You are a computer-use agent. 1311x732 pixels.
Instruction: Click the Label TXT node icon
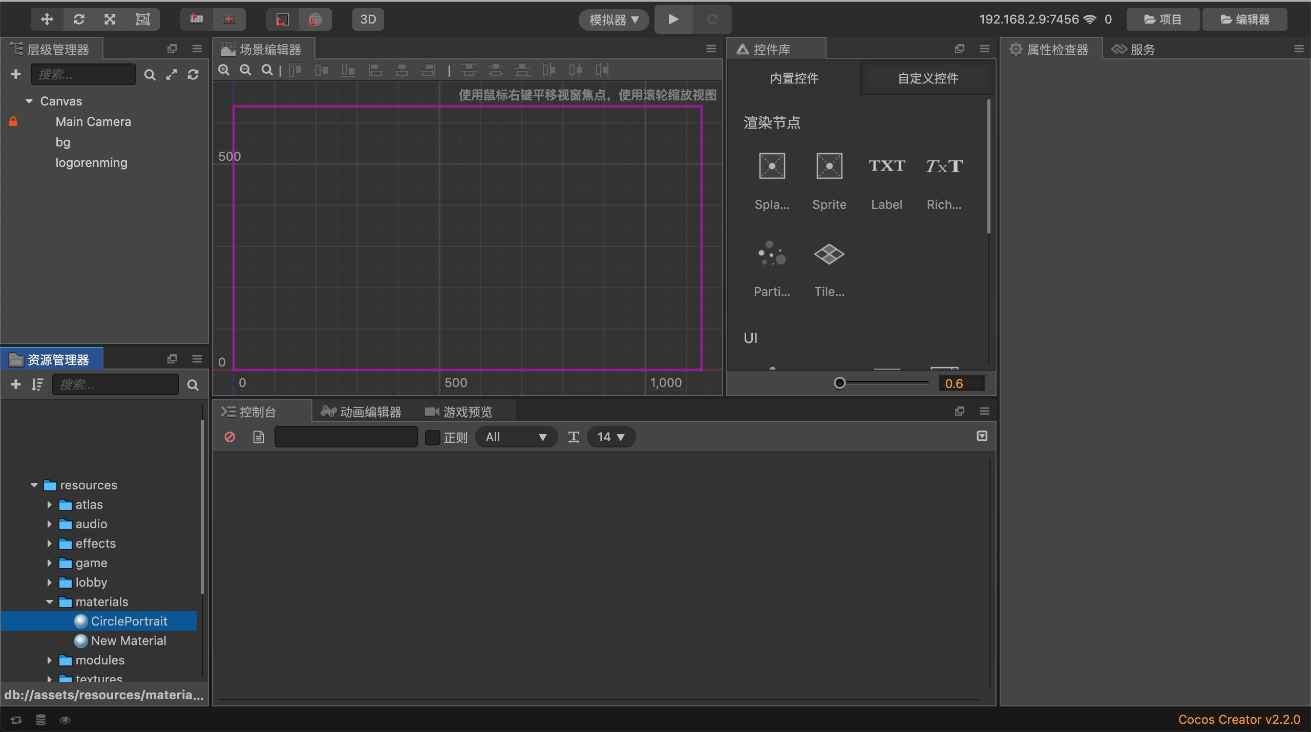(x=886, y=166)
